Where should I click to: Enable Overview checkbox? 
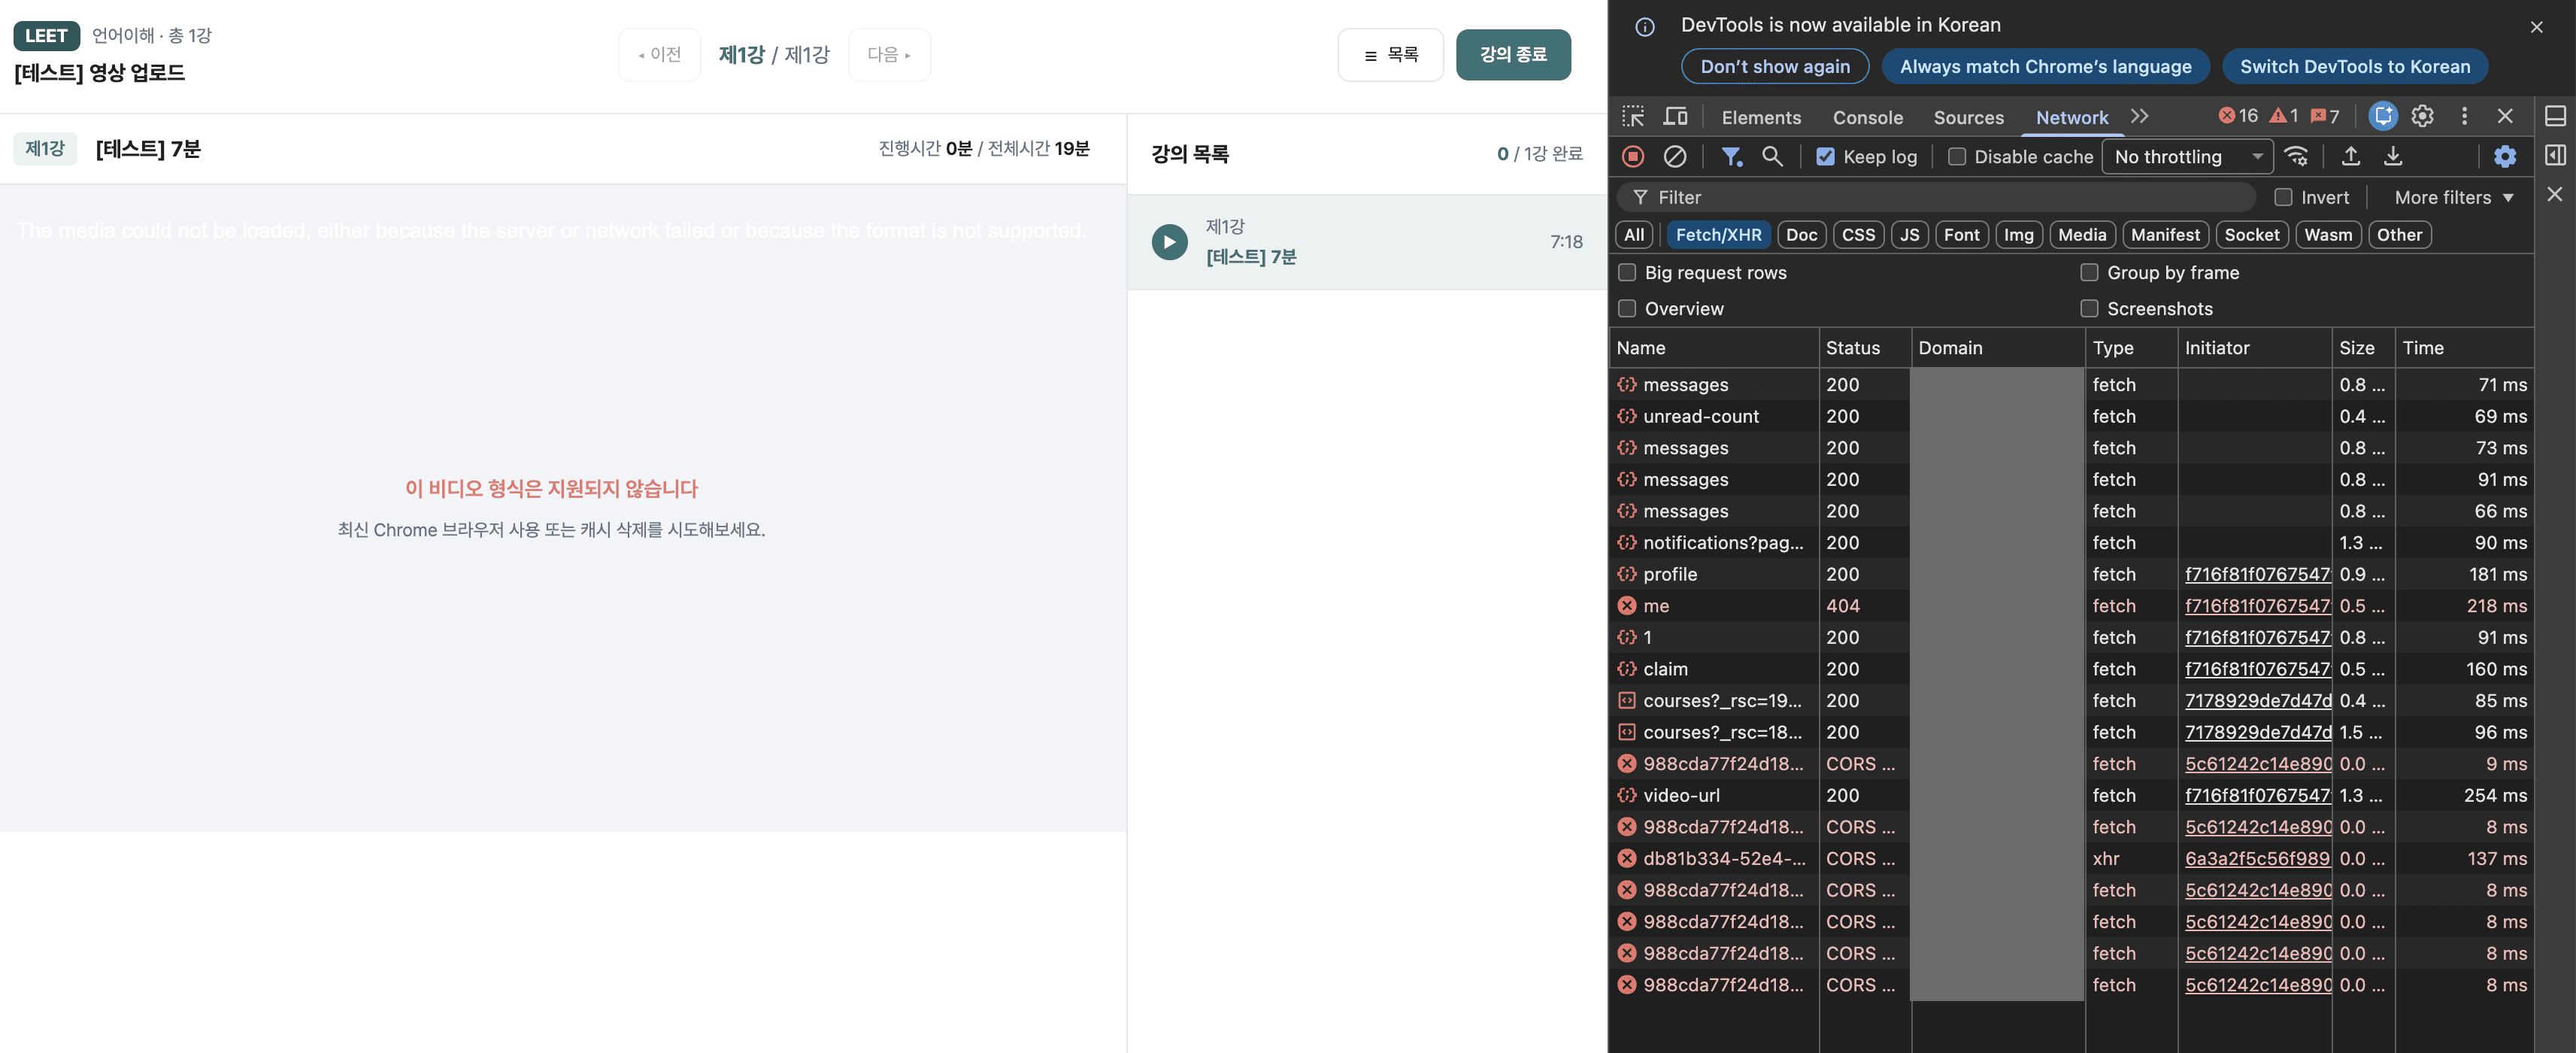(1627, 309)
